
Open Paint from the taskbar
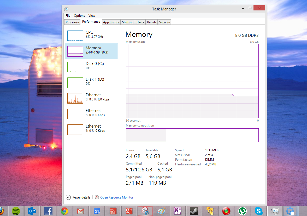tap(162, 211)
